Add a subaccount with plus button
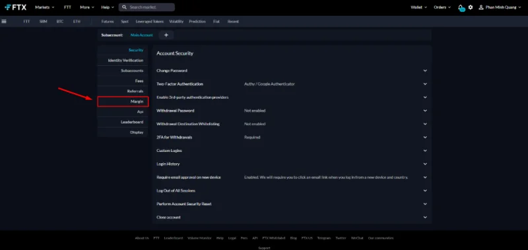Viewport: 528px width, 250px height. tap(166, 35)
